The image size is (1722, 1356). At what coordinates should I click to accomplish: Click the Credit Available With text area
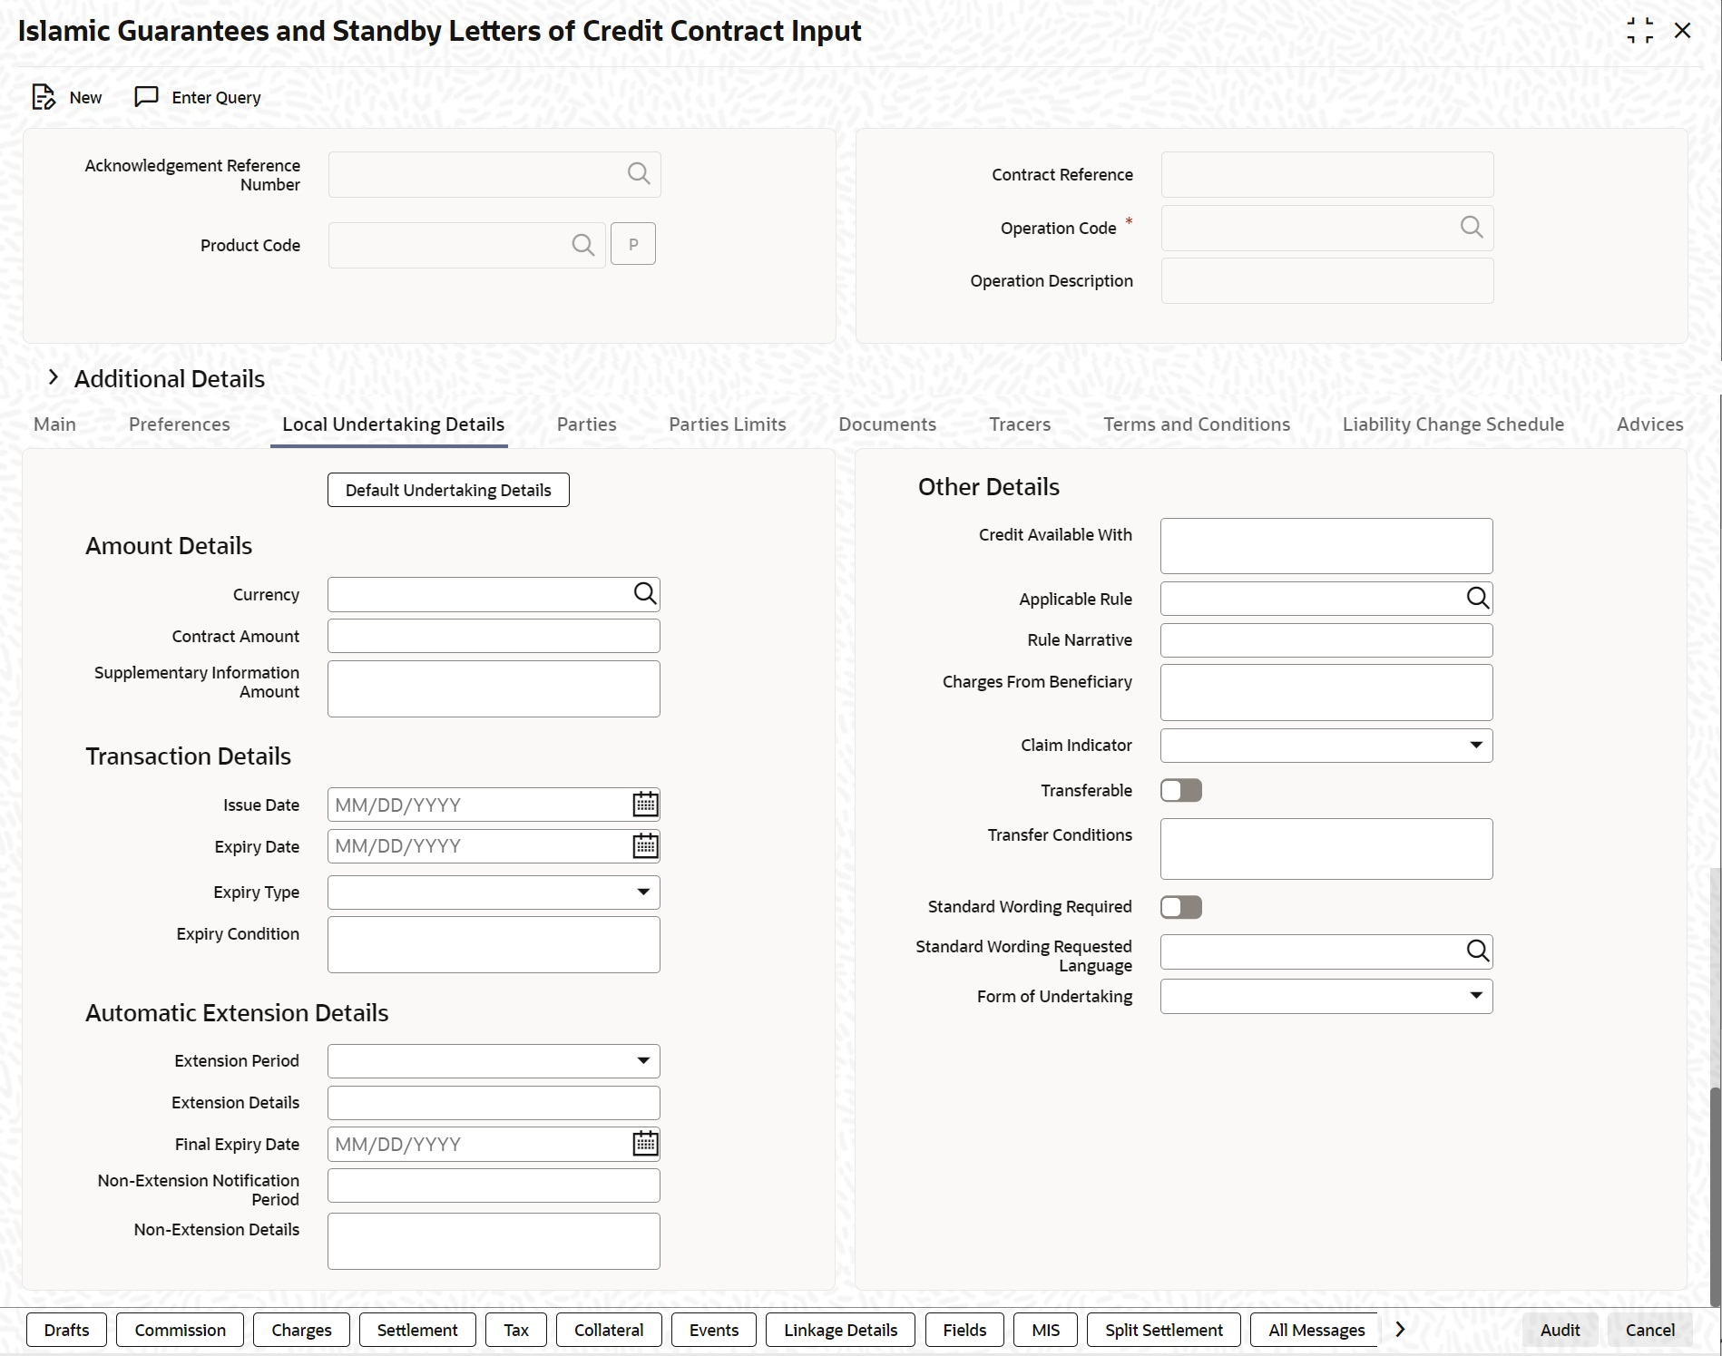(1326, 546)
